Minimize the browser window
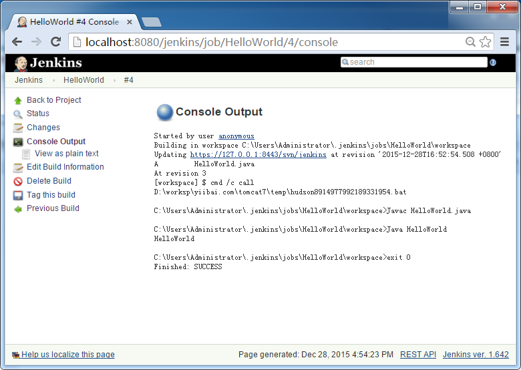 click(x=460, y=7)
